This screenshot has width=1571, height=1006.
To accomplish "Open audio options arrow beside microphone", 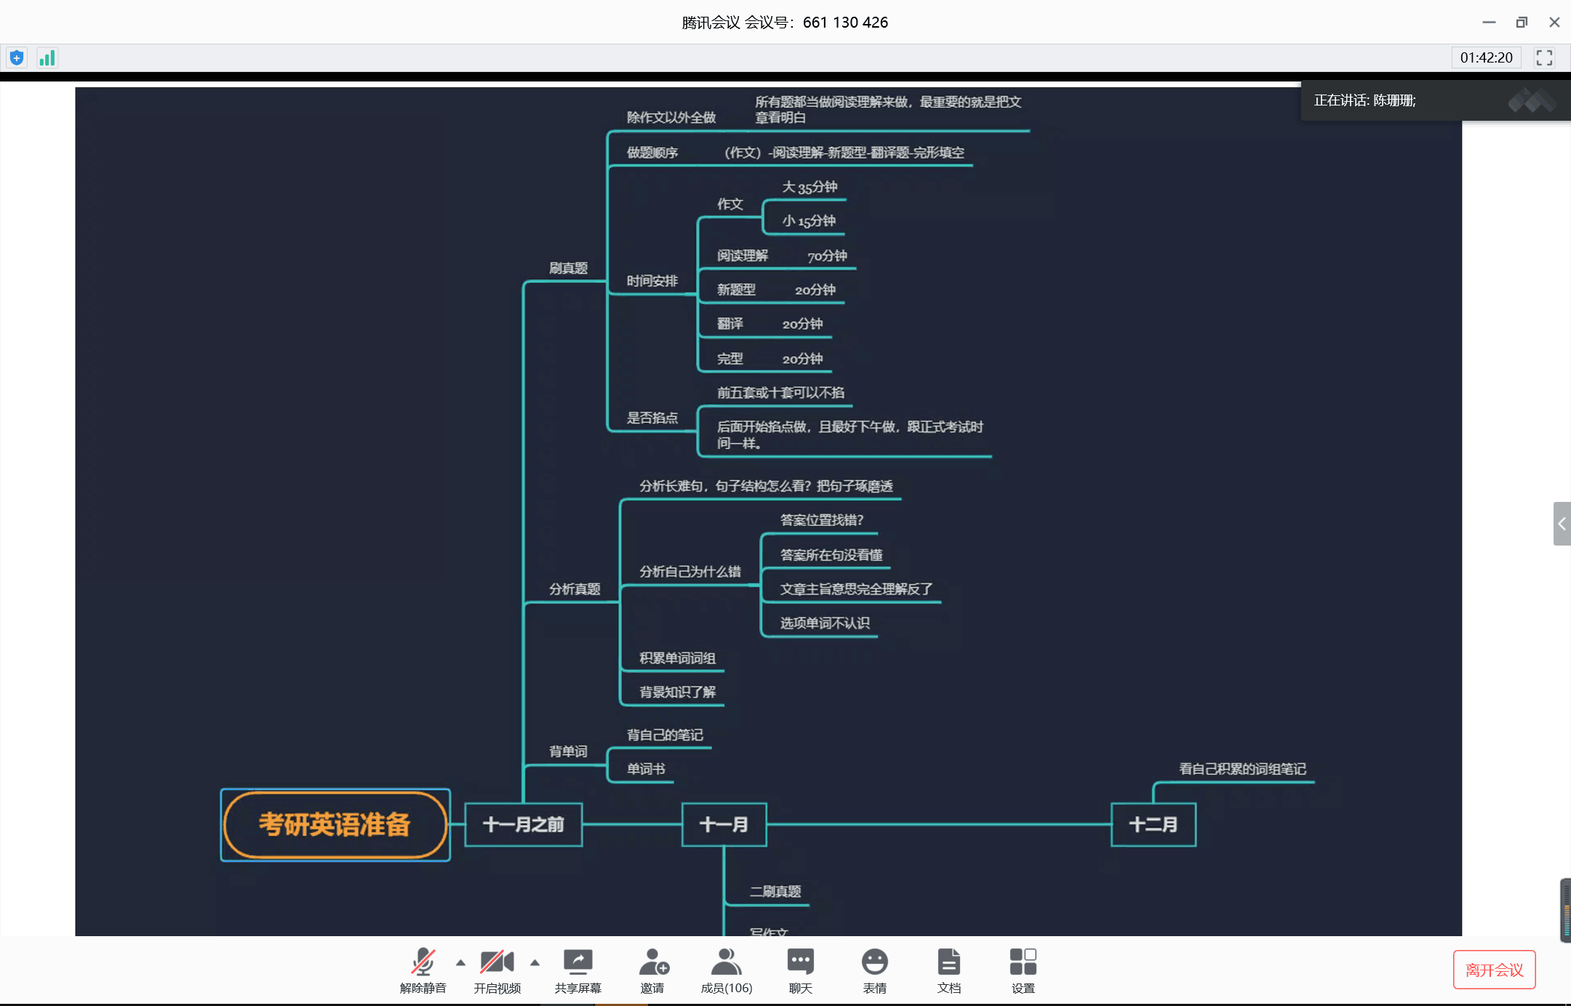I will (x=460, y=962).
